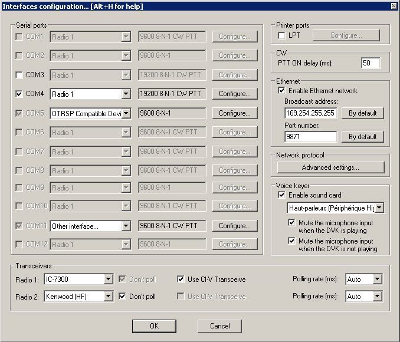Click the PTT ON delay input field
The width and height of the screenshot is (400, 342).
(370, 63)
